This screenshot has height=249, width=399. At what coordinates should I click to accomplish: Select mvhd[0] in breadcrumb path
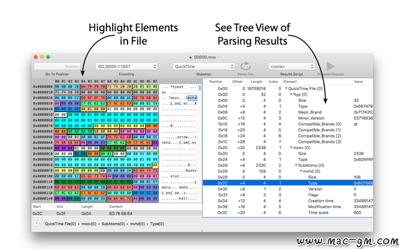[138, 224]
